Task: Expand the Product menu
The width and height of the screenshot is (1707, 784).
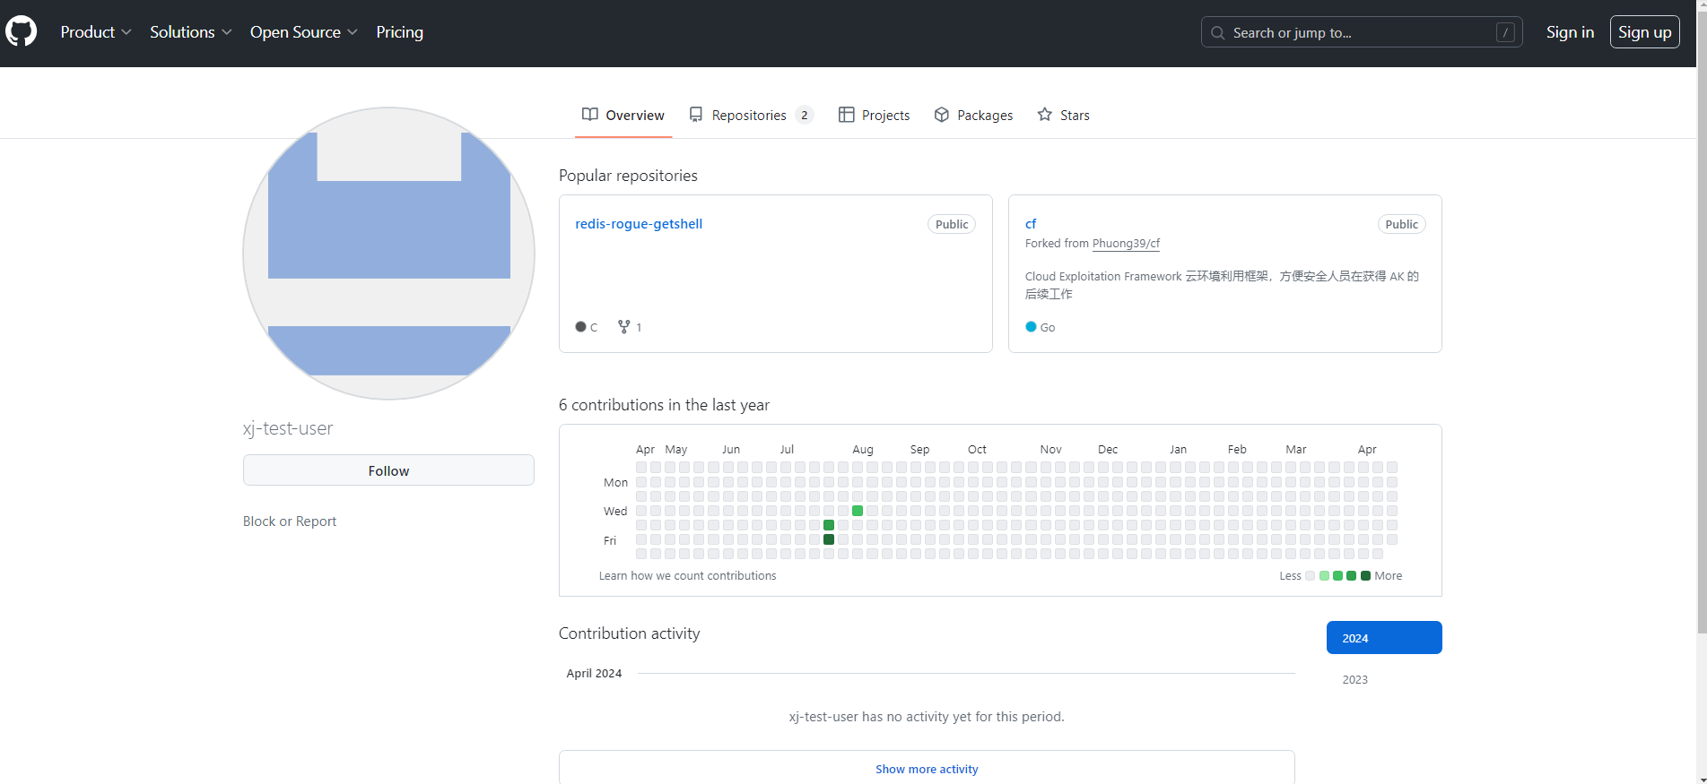Action: tap(96, 32)
